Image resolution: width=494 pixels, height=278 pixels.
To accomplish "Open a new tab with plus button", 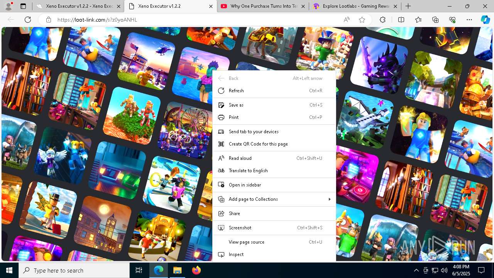I will tap(408, 6).
